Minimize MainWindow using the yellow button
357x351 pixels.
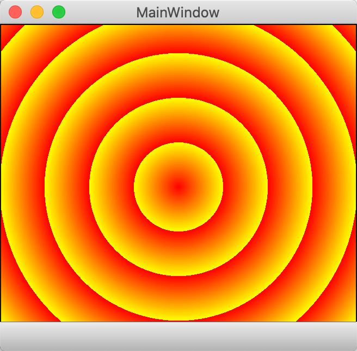click(37, 12)
